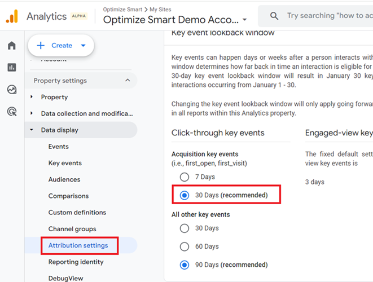The width and height of the screenshot is (373, 282).
Task: Open Channel groups
Action: click(x=72, y=229)
